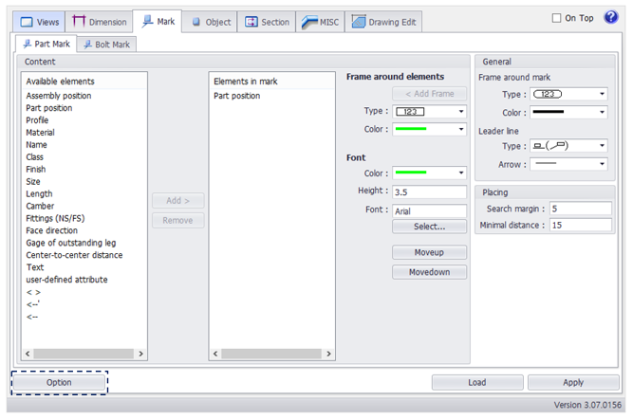The image size is (633, 419).
Task: Select Length in Available elements list
Action: point(39,194)
